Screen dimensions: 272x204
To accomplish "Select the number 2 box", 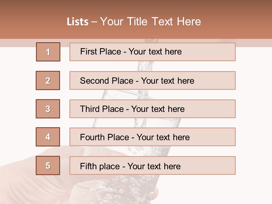I will (48, 80).
